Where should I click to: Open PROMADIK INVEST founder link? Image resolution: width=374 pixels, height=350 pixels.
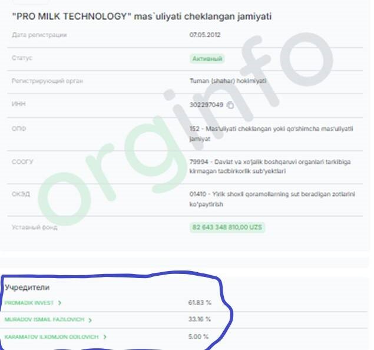(29, 303)
